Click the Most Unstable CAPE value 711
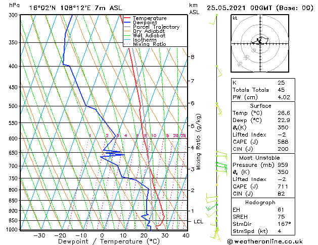This screenshot has height=245, width=318. (283, 187)
